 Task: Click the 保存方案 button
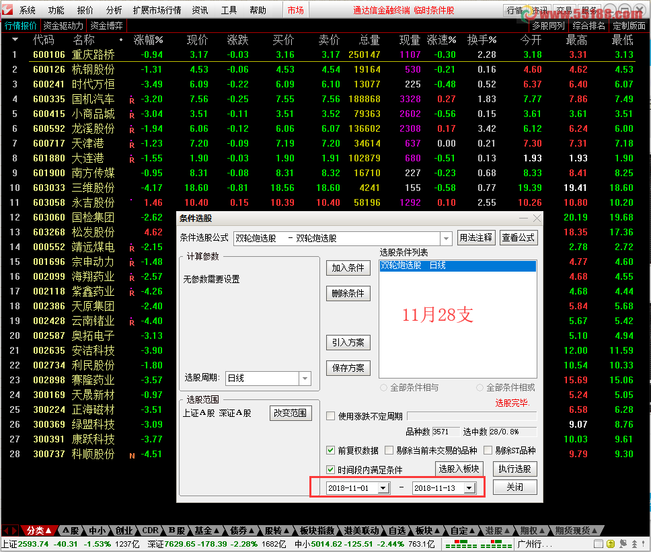348,368
